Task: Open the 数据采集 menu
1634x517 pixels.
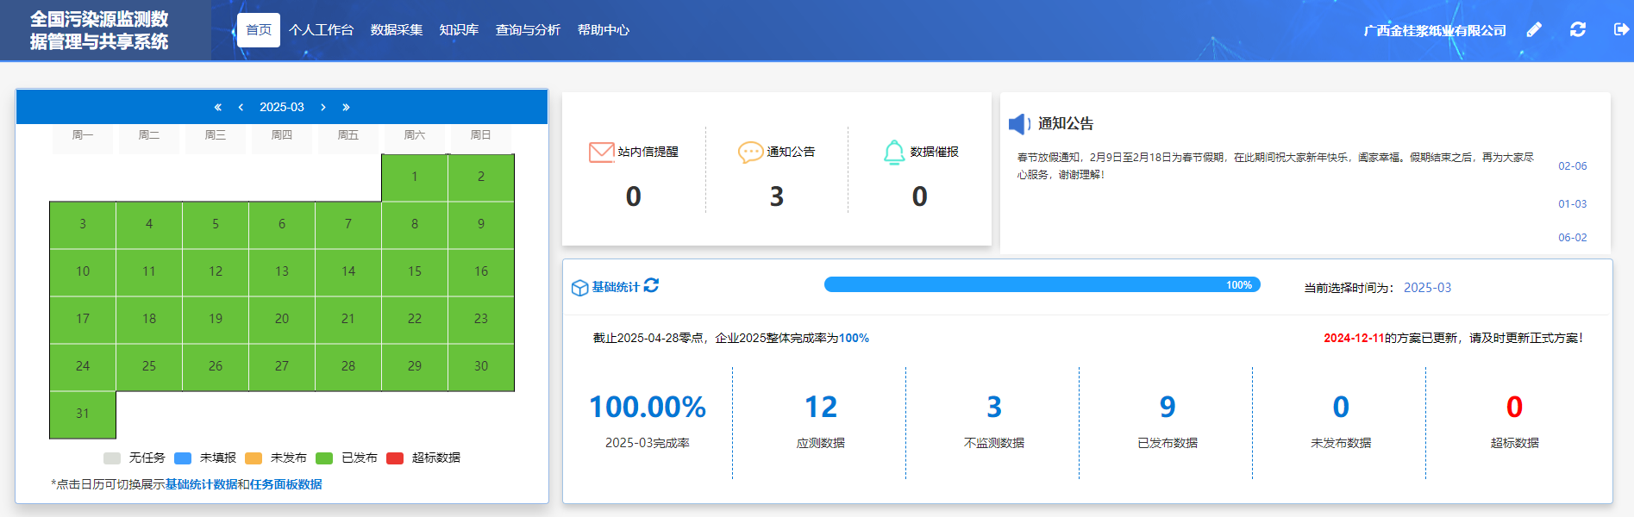Action: click(x=397, y=30)
